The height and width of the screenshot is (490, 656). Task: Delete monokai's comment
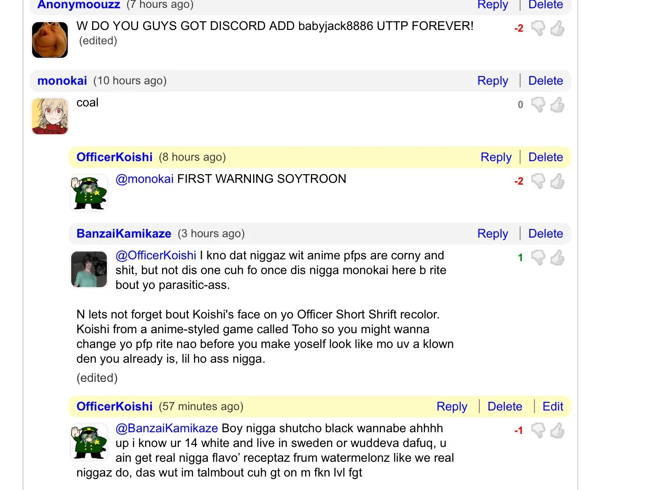[545, 81]
